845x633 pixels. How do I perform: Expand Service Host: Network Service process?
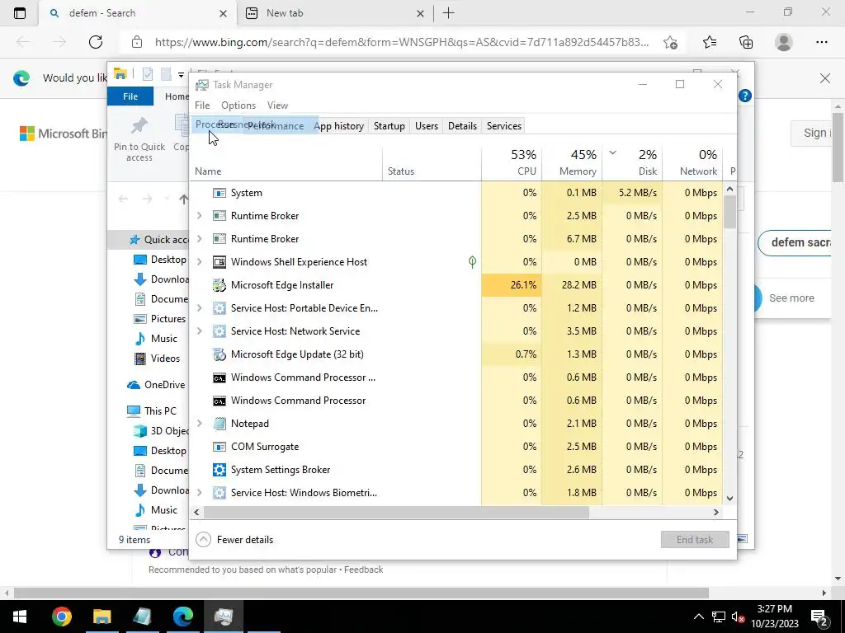coord(200,331)
